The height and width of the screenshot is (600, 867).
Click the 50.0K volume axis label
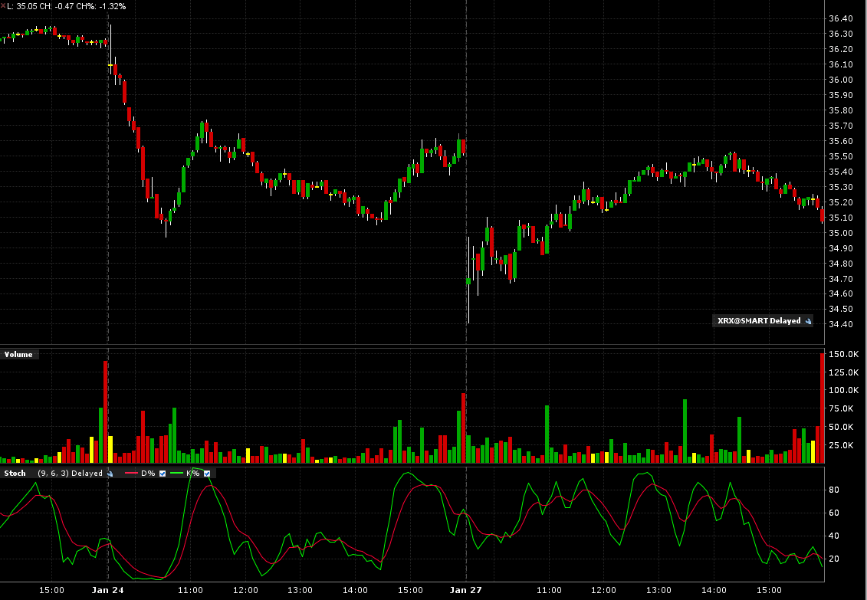pyautogui.click(x=842, y=427)
